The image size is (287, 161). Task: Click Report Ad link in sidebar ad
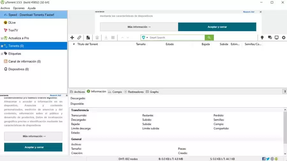(55, 95)
